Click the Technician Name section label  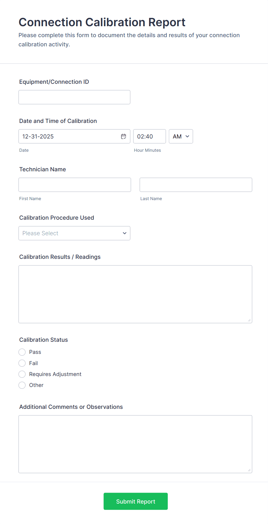tap(42, 169)
